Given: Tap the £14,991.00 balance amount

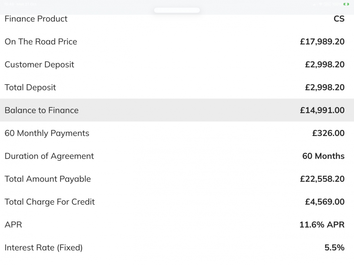Looking at the screenshot, I should tap(322, 110).
